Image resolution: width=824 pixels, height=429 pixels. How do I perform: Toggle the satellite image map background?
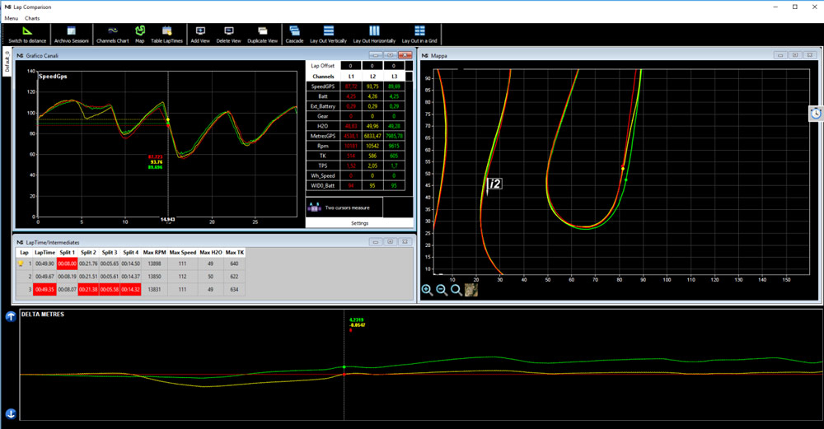pyautogui.click(x=471, y=290)
